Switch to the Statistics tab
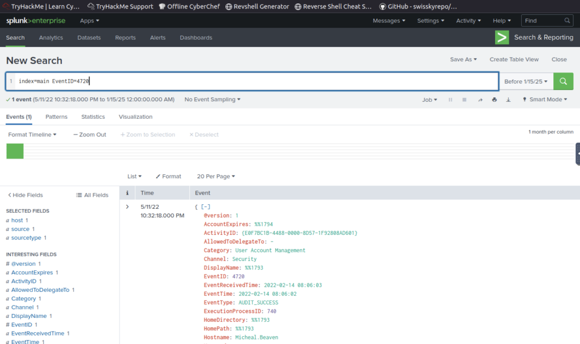580x344 pixels. point(93,117)
